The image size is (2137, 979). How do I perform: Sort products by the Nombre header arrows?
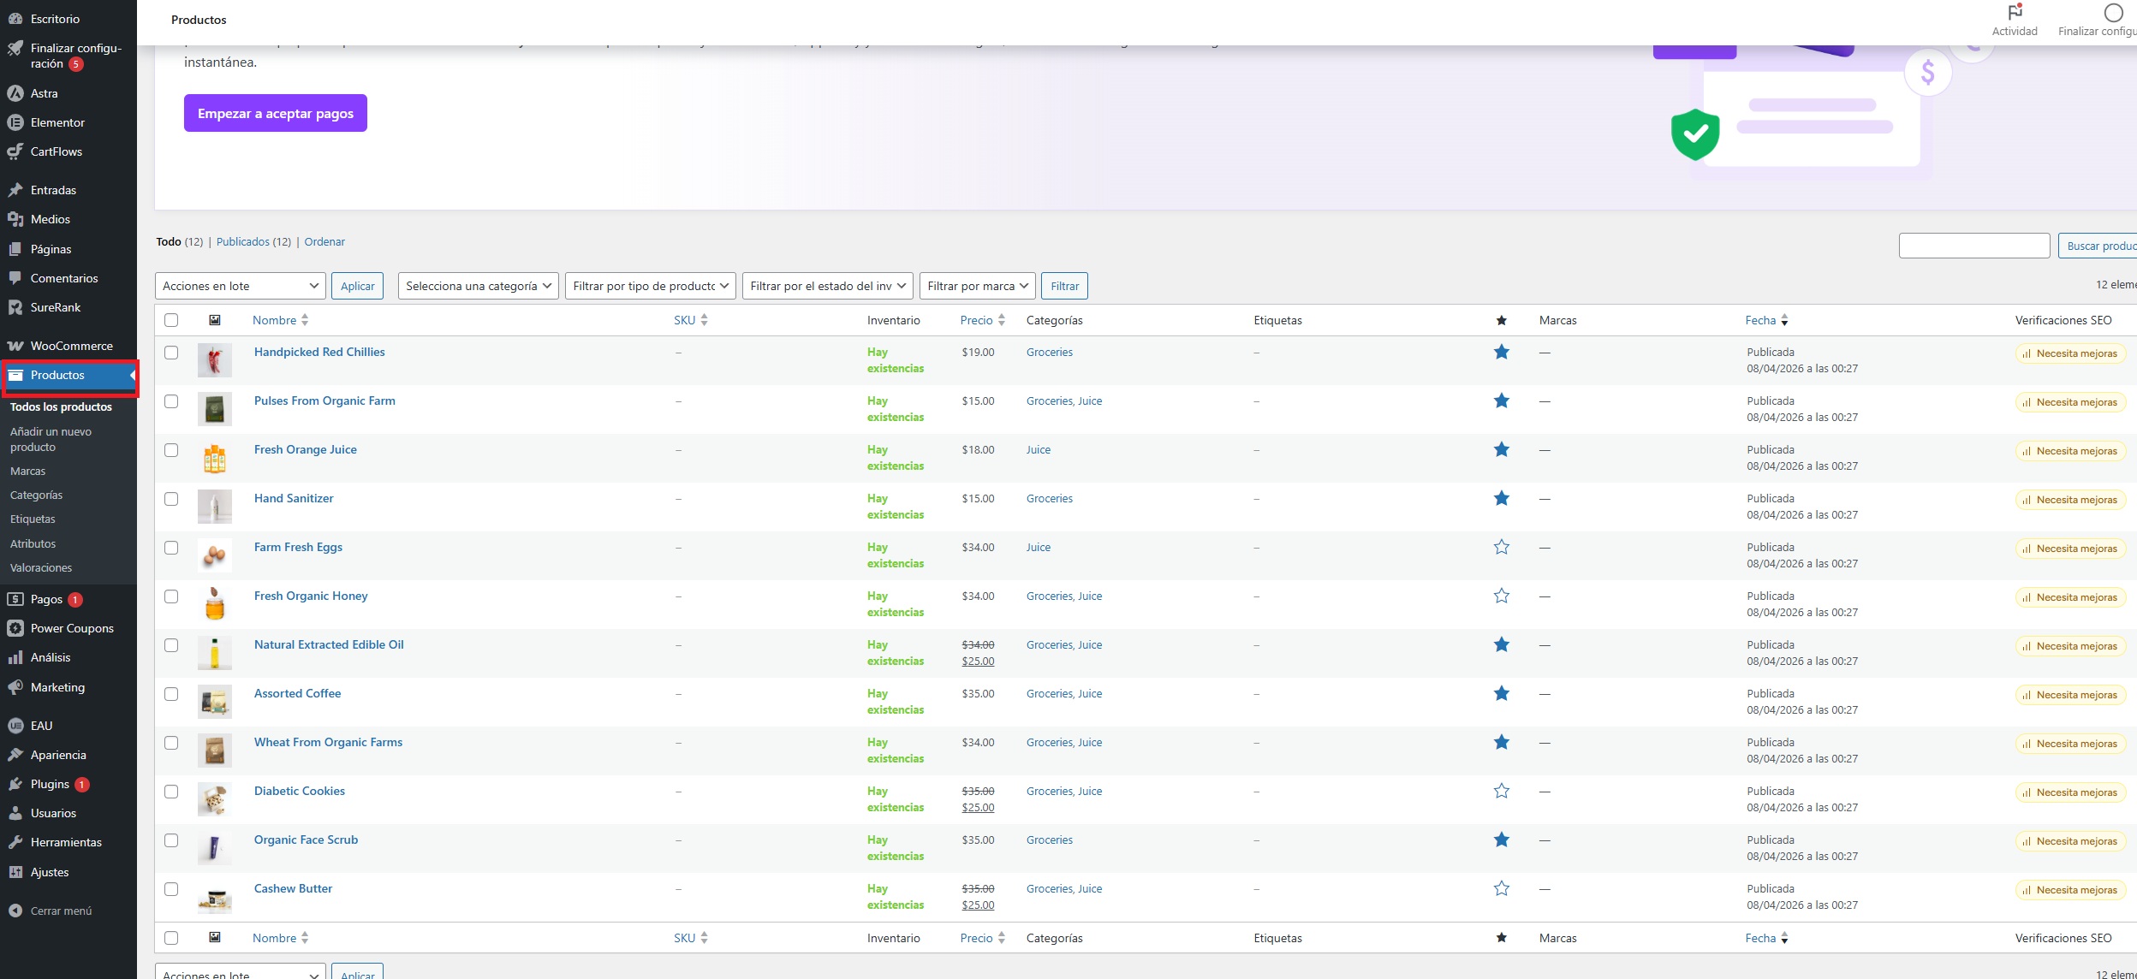point(305,320)
